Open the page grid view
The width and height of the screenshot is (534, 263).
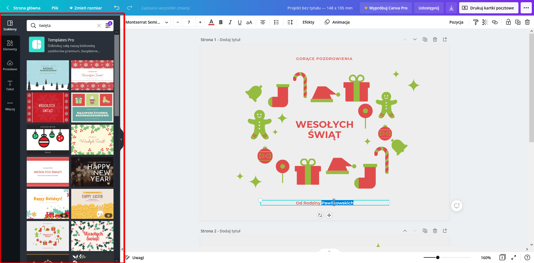(502, 257)
